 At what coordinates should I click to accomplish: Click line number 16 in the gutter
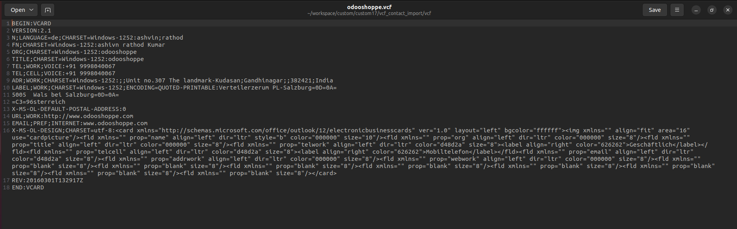[6, 130]
